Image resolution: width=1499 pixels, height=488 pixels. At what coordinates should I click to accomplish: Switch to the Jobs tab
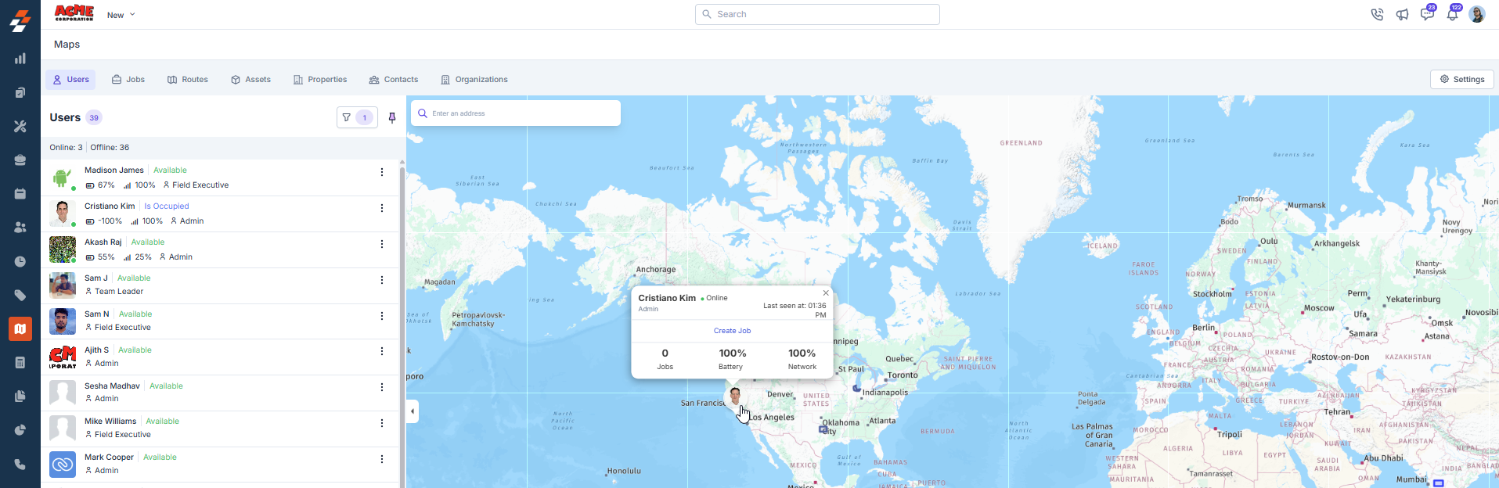point(128,80)
